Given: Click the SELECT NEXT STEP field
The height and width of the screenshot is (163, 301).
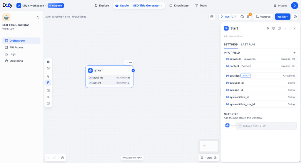Looking at the screenshot, I should (x=266, y=126).
